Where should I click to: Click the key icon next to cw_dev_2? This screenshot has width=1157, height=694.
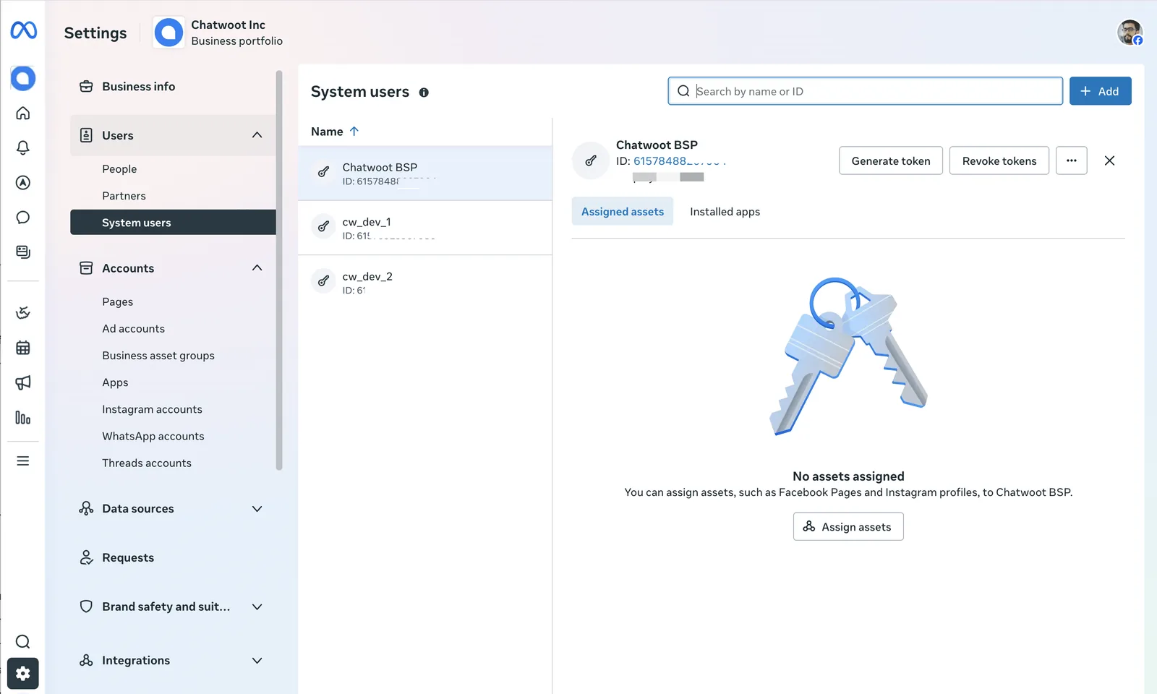coord(324,280)
